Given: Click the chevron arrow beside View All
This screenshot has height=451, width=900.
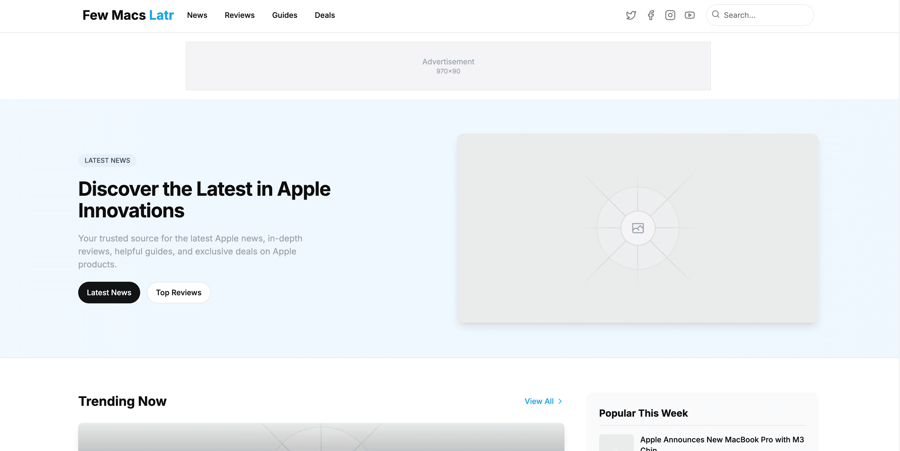Looking at the screenshot, I should pos(560,402).
